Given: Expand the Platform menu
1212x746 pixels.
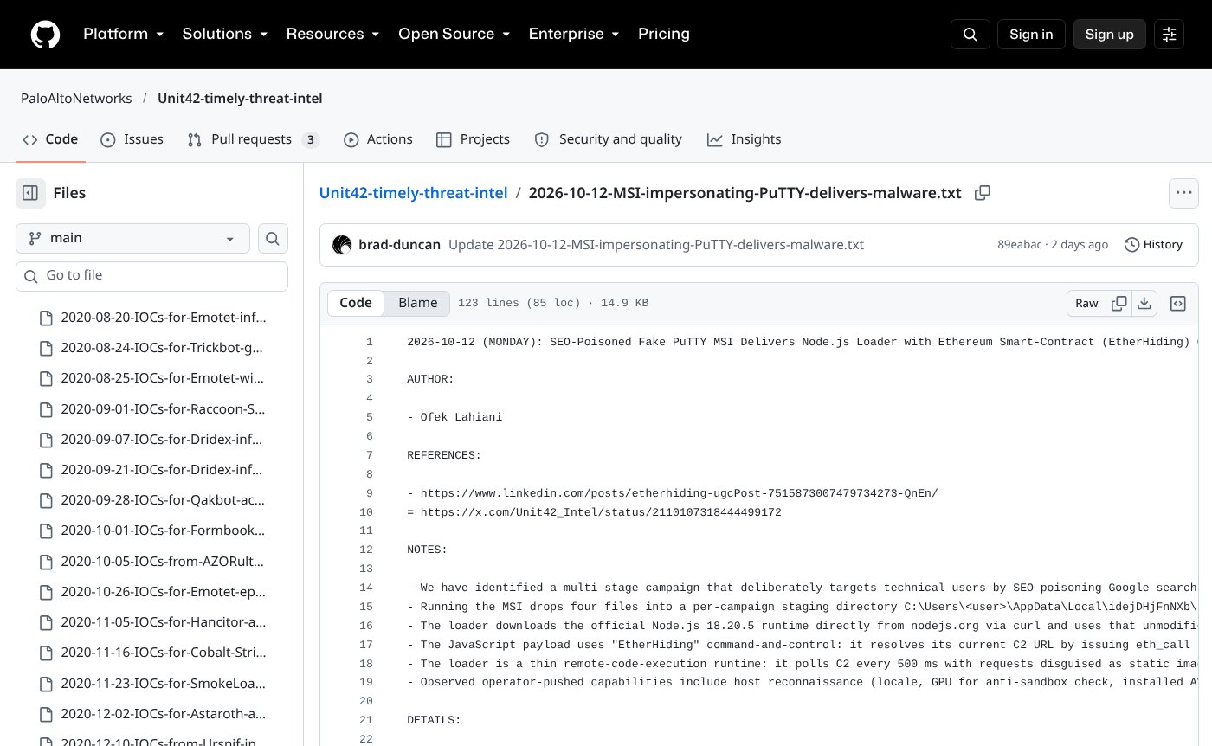Looking at the screenshot, I should 124,35.
